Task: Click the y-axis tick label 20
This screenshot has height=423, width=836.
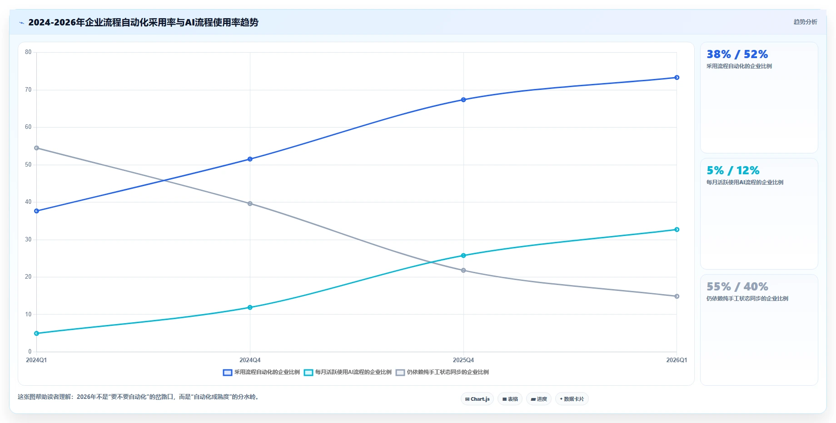Action: pyautogui.click(x=28, y=277)
